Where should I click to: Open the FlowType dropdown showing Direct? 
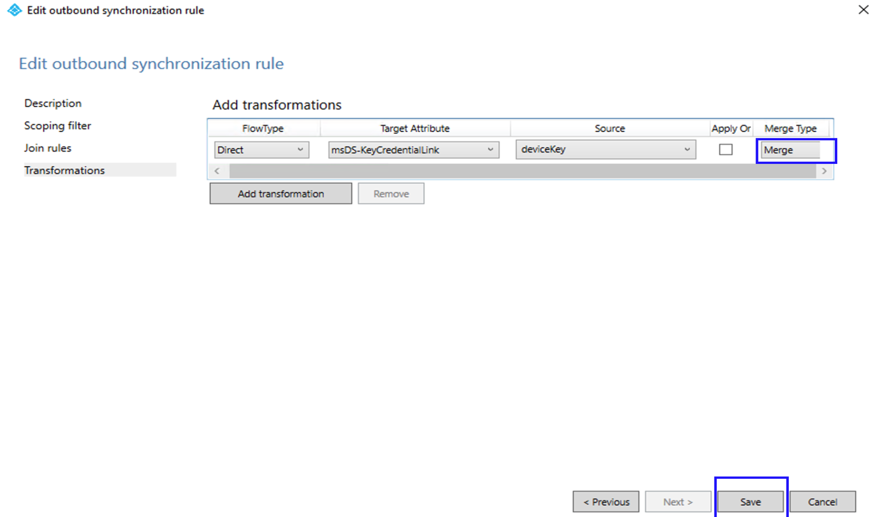click(x=301, y=149)
